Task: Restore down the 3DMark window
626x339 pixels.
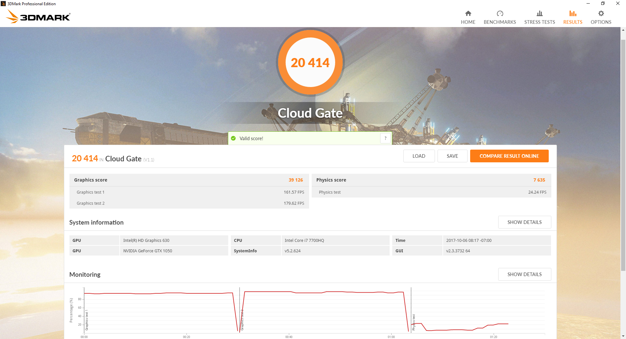Action: [603, 4]
